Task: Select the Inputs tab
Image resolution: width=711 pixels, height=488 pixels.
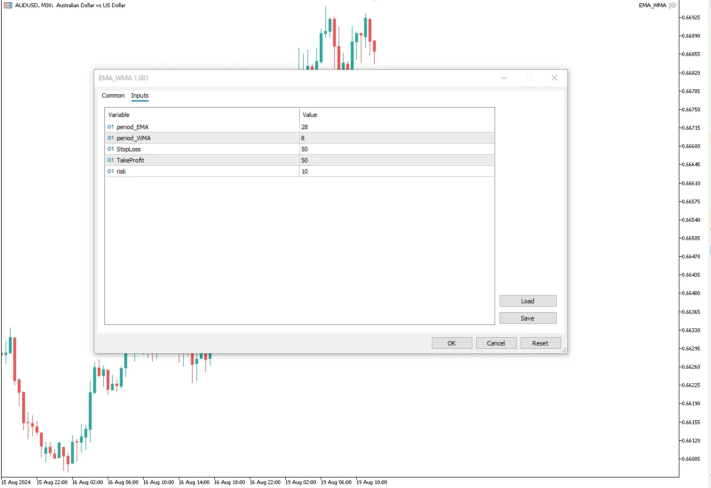Action: [x=140, y=96]
